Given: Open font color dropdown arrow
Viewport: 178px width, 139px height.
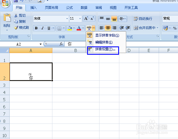Looking at the screenshot, I should pos(83,28).
